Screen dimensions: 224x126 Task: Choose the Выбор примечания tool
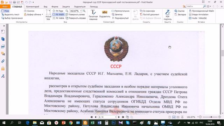[x=12, y=18]
